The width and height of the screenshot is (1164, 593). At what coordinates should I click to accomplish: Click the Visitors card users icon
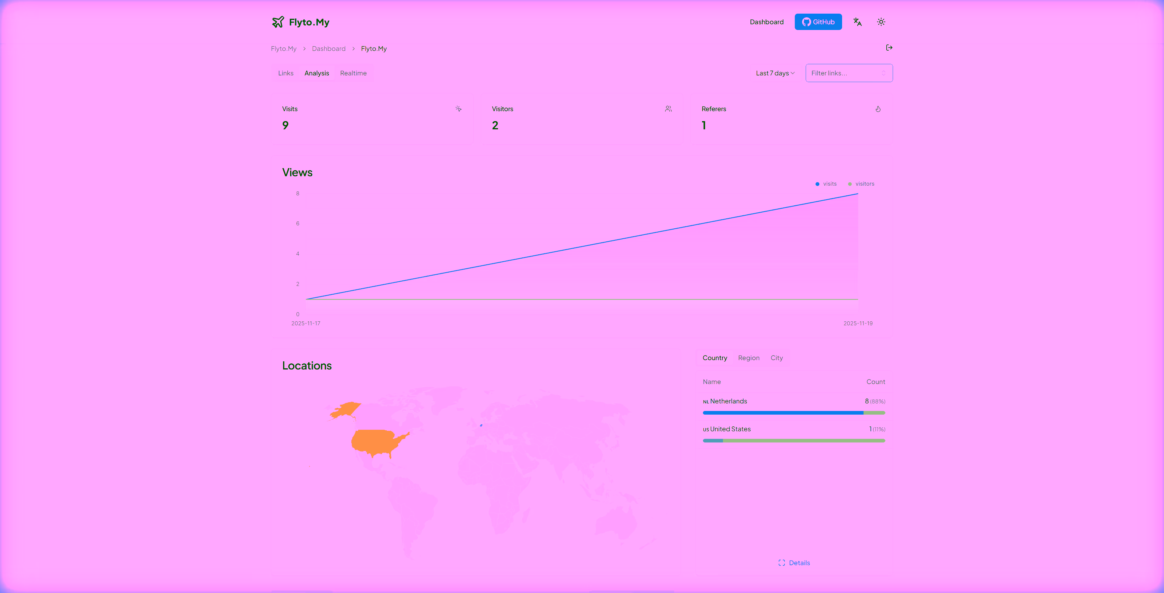click(x=668, y=109)
